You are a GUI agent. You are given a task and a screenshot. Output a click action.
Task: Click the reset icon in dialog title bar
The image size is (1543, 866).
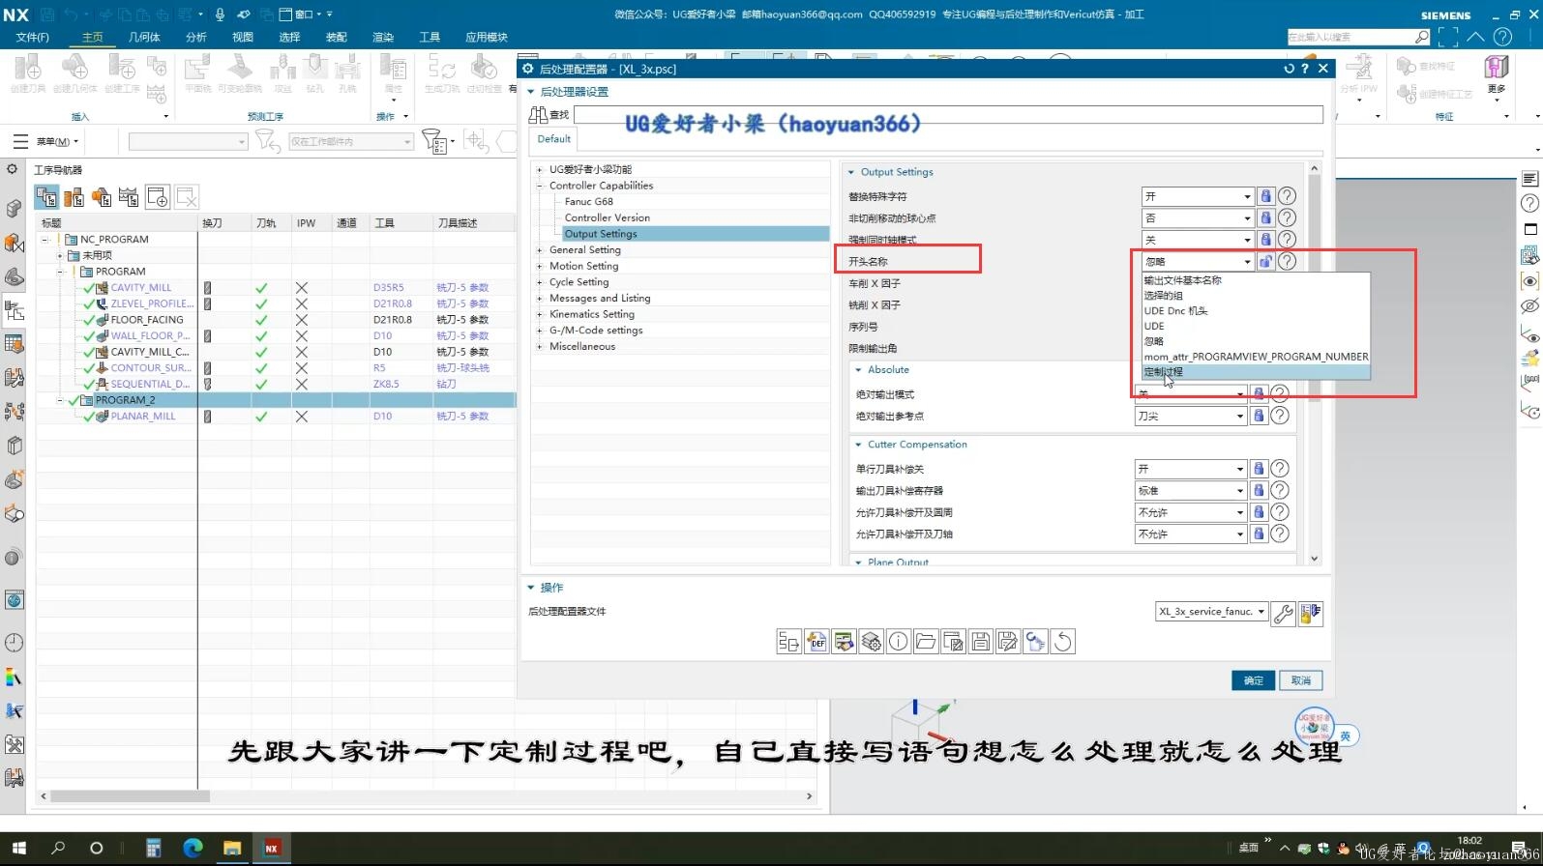click(x=1289, y=69)
